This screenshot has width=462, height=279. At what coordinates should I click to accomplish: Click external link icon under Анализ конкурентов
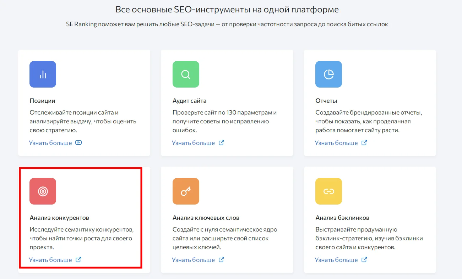(x=79, y=260)
